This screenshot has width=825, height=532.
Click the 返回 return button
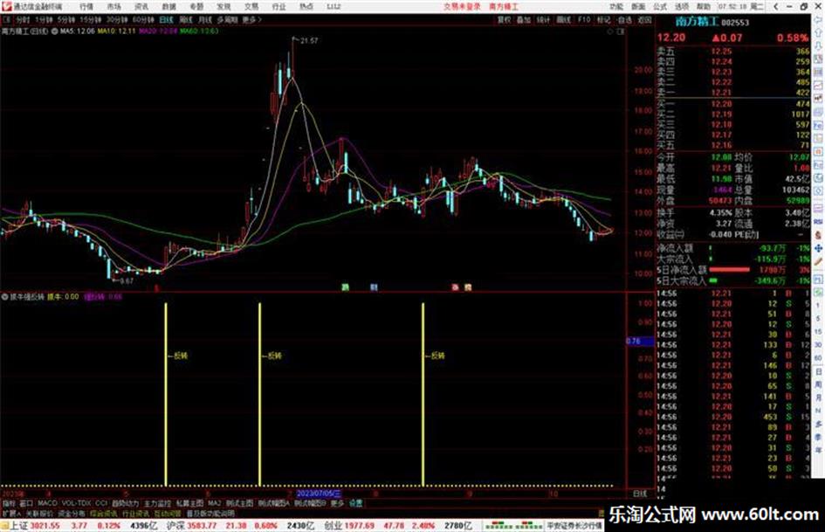[644, 19]
